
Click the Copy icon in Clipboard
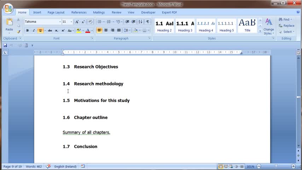[x=18, y=25]
